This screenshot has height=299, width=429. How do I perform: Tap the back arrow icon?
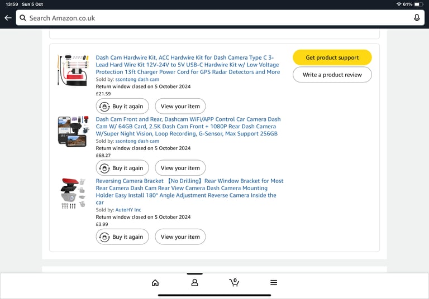pyautogui.click(x=8, y=18)
